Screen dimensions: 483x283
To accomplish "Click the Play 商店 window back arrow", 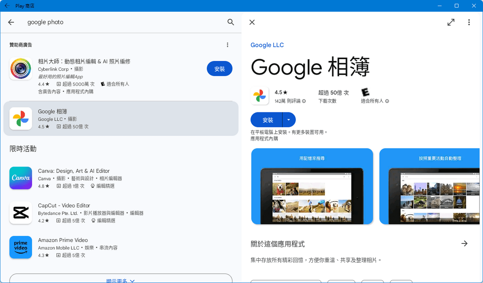I will point(7,6).
